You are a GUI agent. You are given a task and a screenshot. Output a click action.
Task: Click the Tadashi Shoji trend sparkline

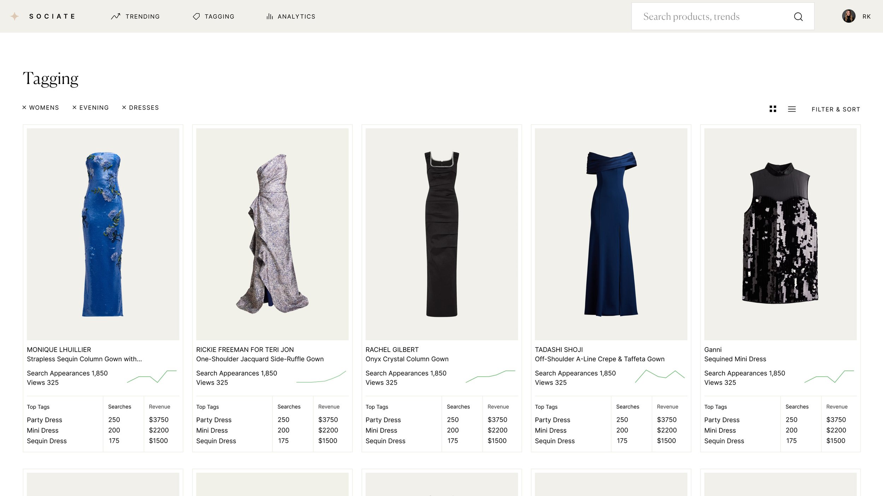pos(660,376)
